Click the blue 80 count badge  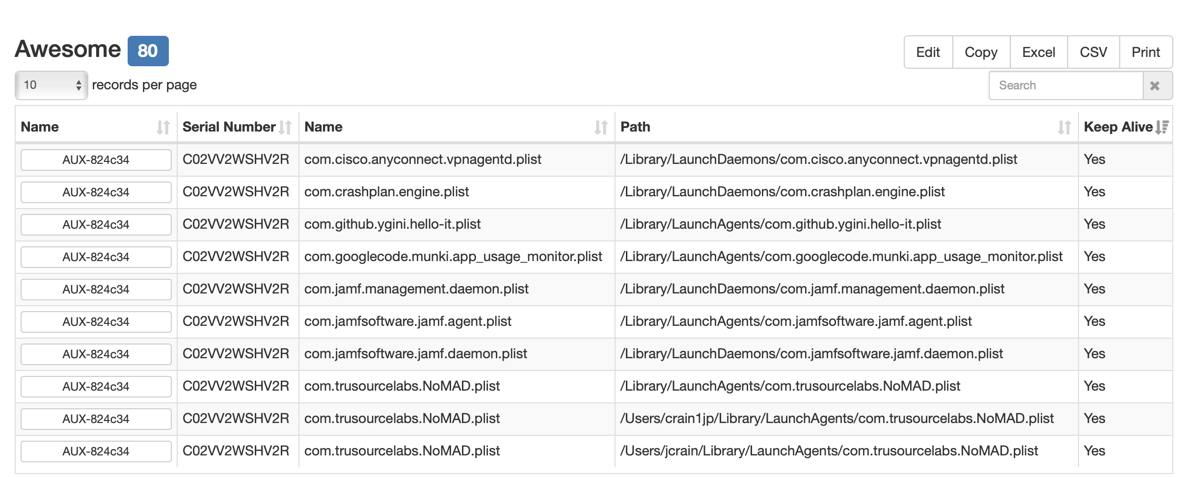[x=148, y=51]
